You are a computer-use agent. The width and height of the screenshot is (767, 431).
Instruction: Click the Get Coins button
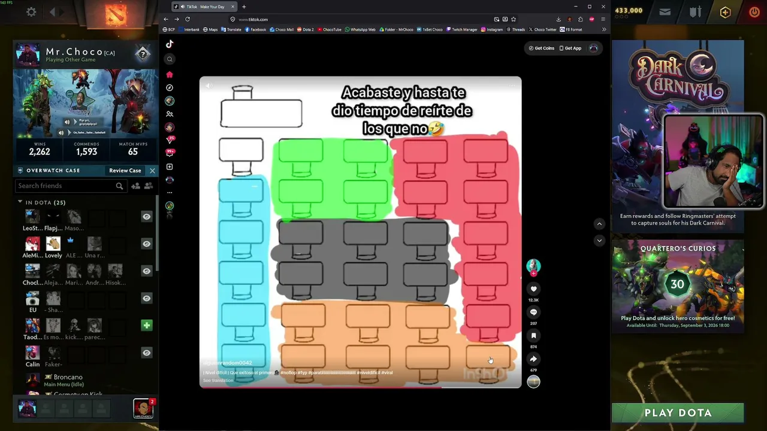542,48
